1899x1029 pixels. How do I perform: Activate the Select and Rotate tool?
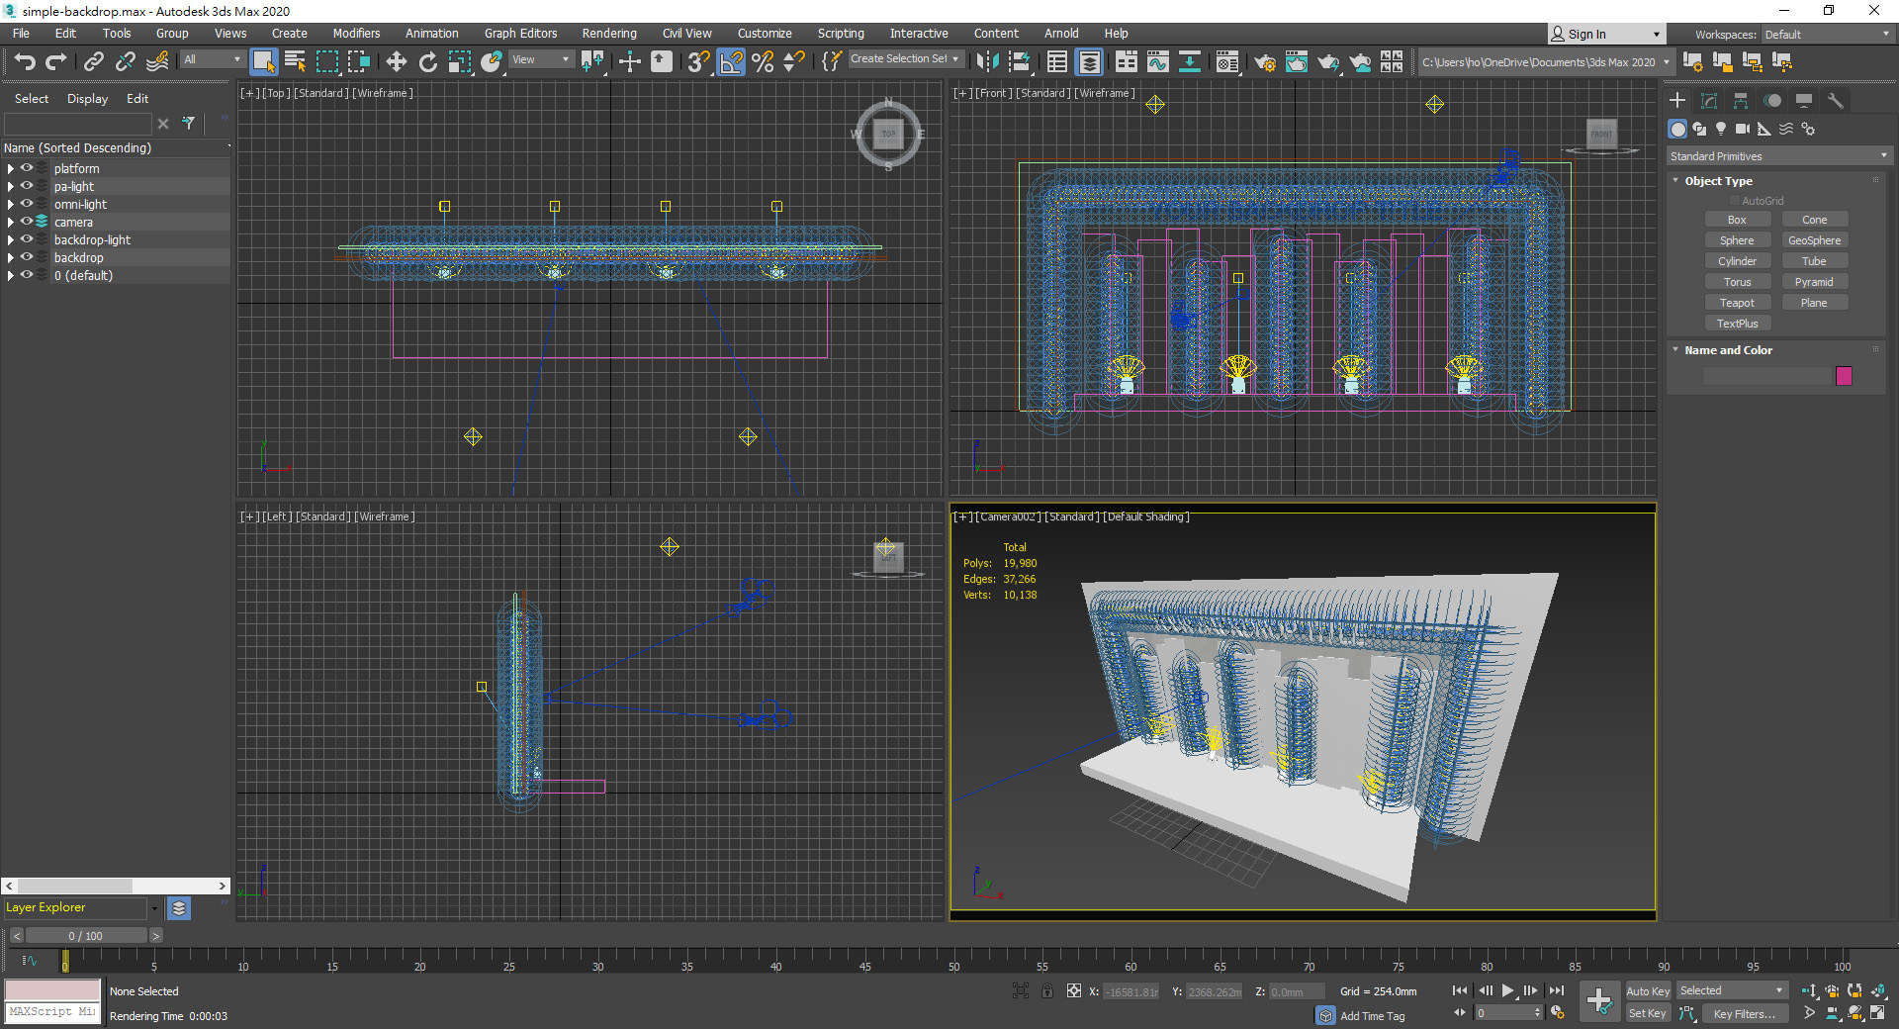pyautogui.click(x=427, y=62)
